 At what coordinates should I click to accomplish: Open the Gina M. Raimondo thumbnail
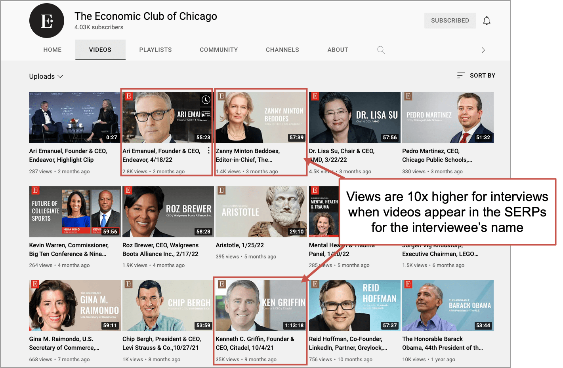point(75,305)
